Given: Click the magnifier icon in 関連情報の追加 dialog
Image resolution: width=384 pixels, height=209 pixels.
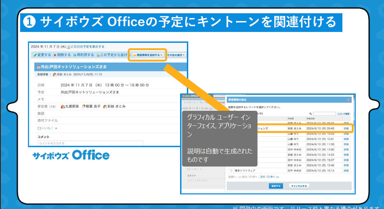Looking at the screenshot, I should pyautogui.click(x=311, y=114).
